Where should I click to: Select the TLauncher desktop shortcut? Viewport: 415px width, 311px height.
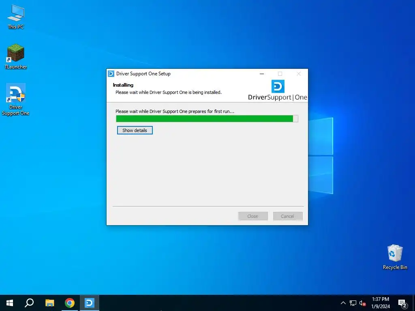click(x=16, y=57)
